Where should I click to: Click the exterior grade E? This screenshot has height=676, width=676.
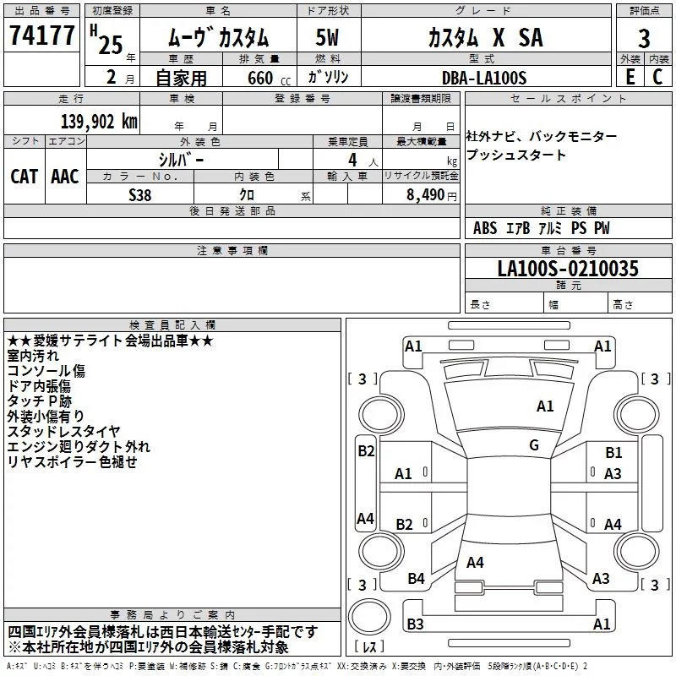[630, 77]
